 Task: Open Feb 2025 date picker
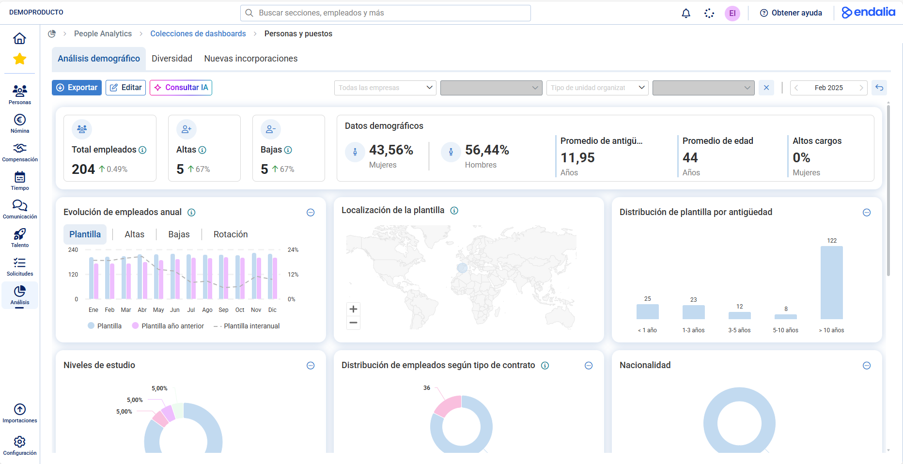click(829, 88)
